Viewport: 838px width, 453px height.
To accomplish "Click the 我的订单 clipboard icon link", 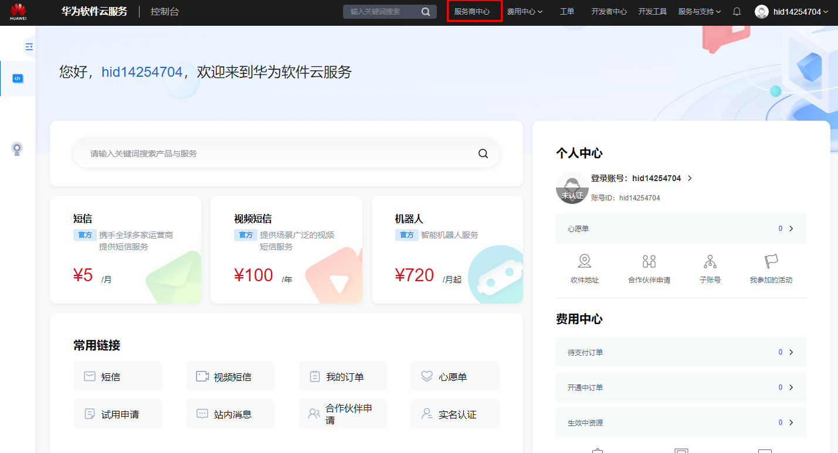I will [x=315, y=376].
